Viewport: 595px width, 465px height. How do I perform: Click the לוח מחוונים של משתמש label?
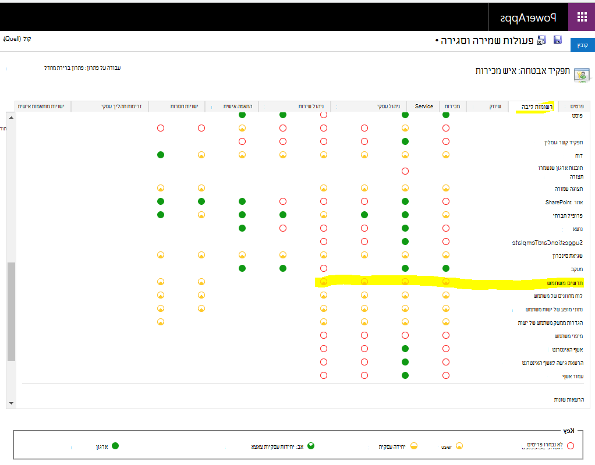[x=558, y=296]
